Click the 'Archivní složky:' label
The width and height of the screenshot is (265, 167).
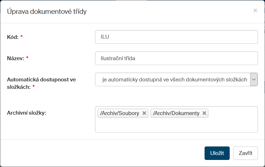coord(27,113)
